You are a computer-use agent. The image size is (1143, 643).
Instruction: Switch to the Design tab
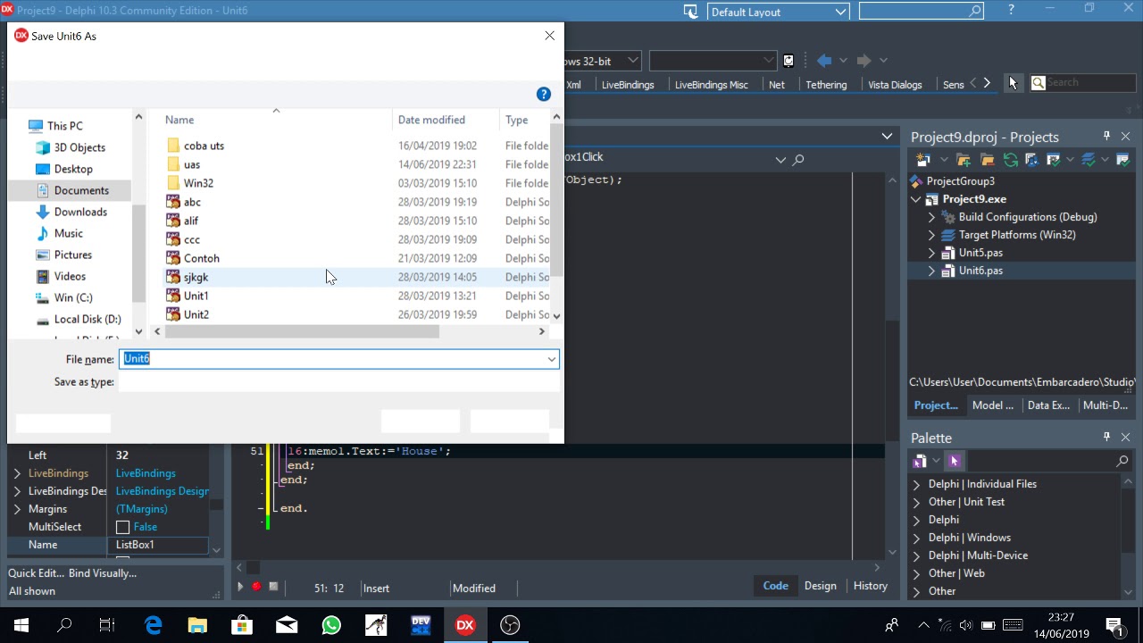pyautogui.click(x=820, y=586)
